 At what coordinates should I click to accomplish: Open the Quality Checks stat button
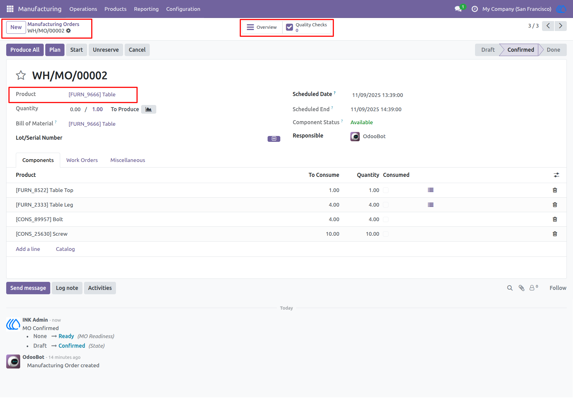pos(307,27)
